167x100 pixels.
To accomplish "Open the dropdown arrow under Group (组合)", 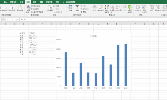I will 152,12.
